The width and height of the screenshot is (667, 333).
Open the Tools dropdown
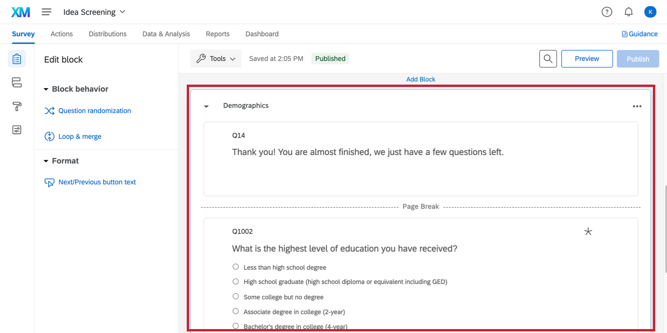216,59
